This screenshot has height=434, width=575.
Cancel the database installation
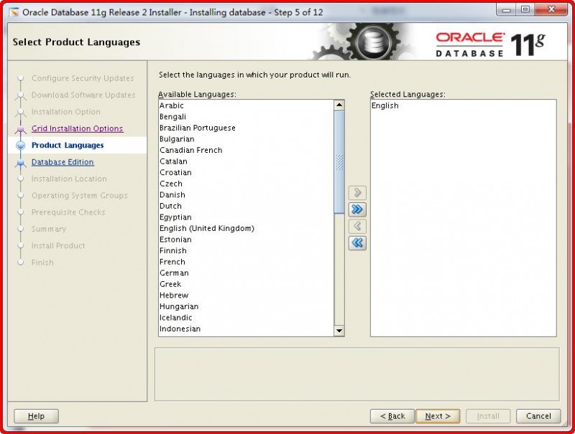[x=538, y=416]
